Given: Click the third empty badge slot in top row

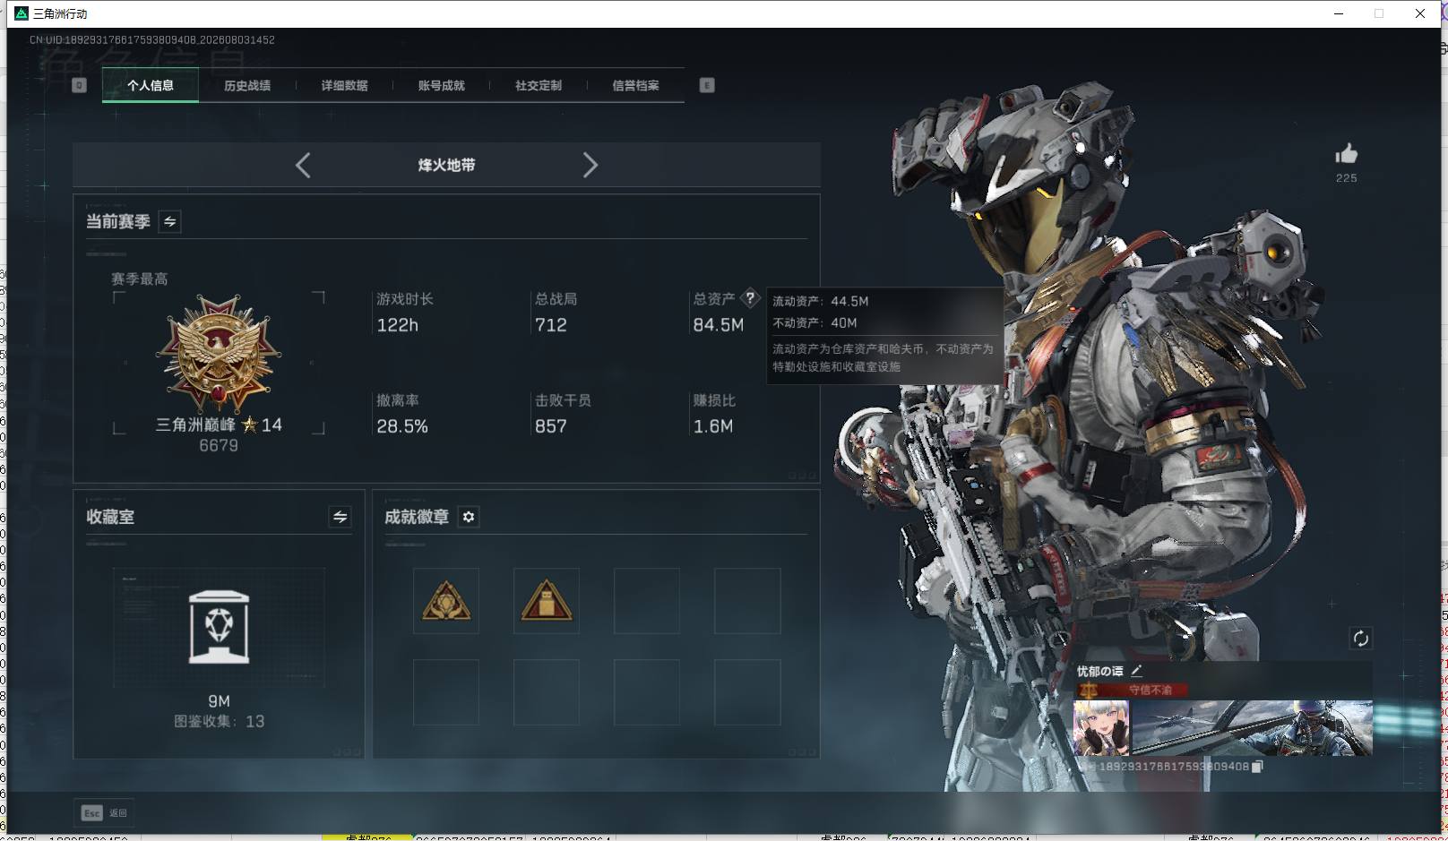Looking at the screenshot, I should tap(647, 601).
